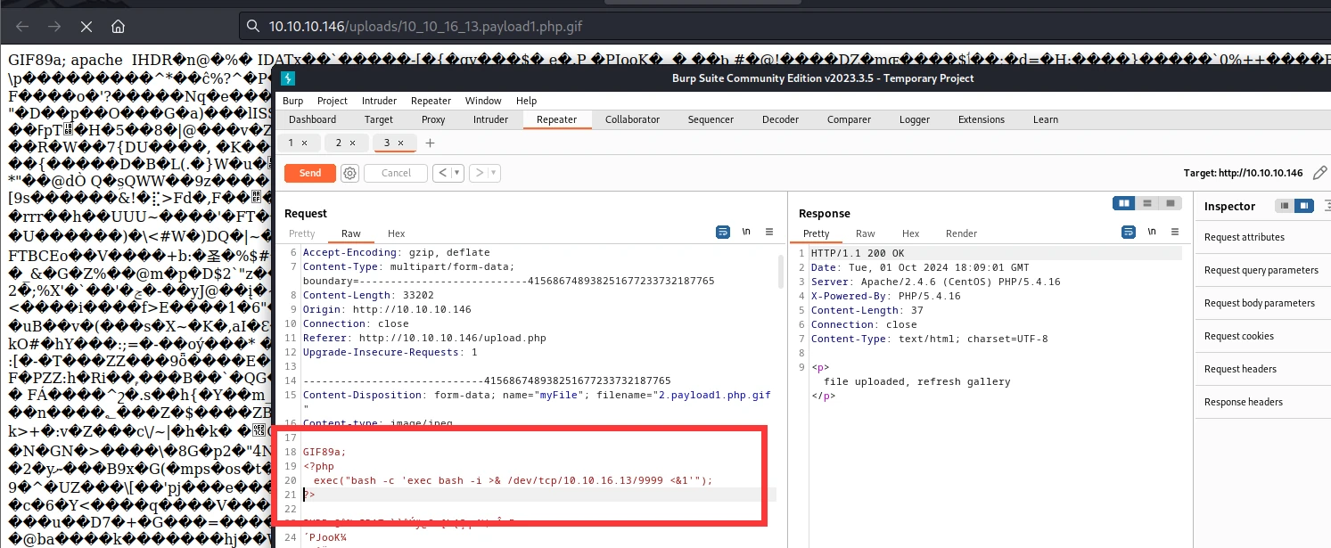Viewport: 1331px width, 548px height.
Task: Dock Inspector panel on left
Action: [1285, 206]
